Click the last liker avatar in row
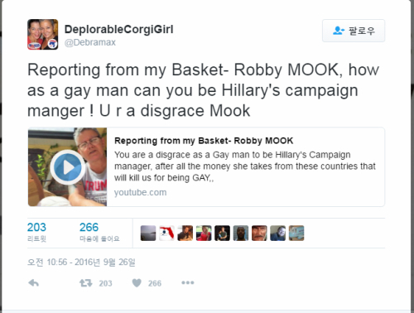 pos(296,234)
